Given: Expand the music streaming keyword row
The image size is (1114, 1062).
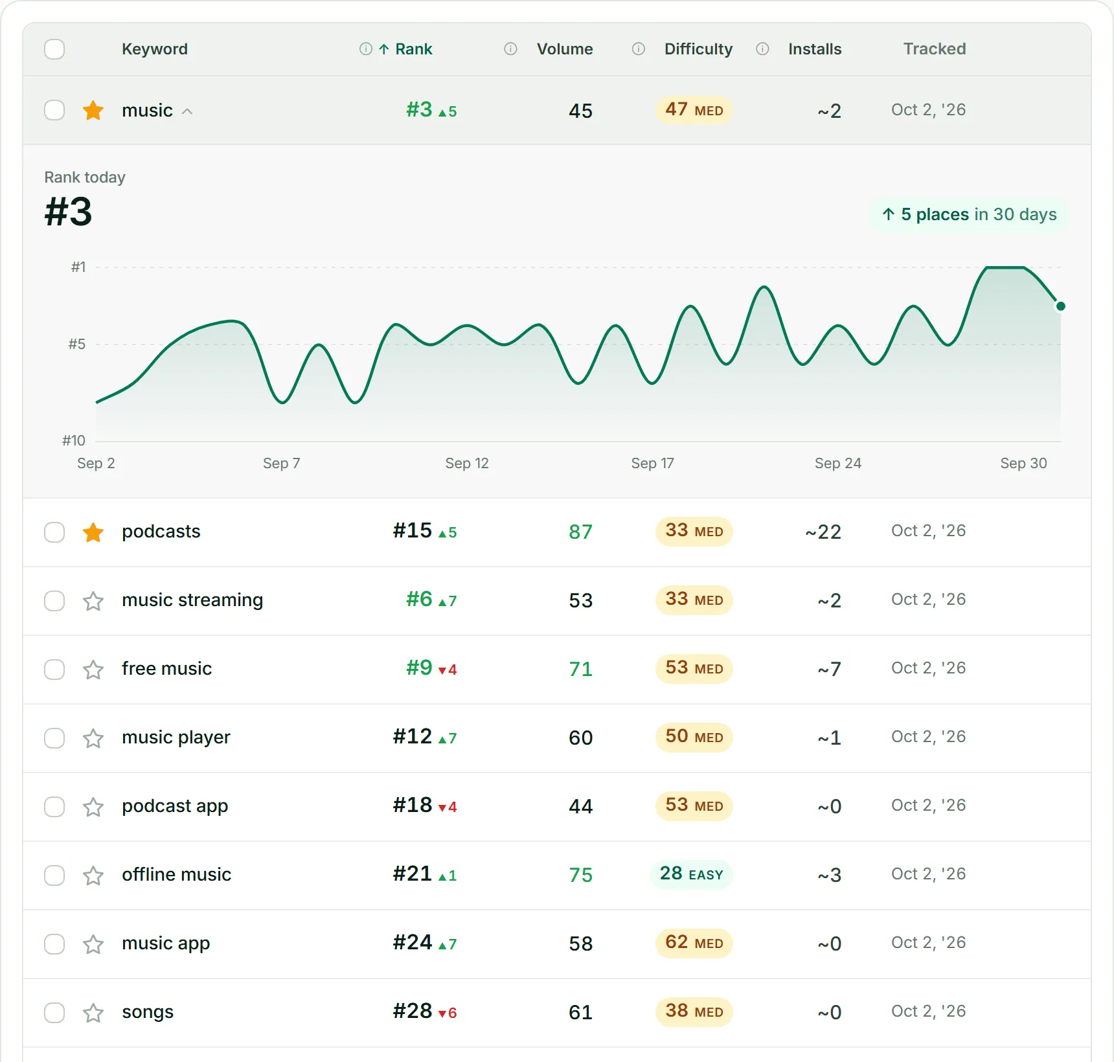Looking at the screenshot, I should tap(557, 601).
